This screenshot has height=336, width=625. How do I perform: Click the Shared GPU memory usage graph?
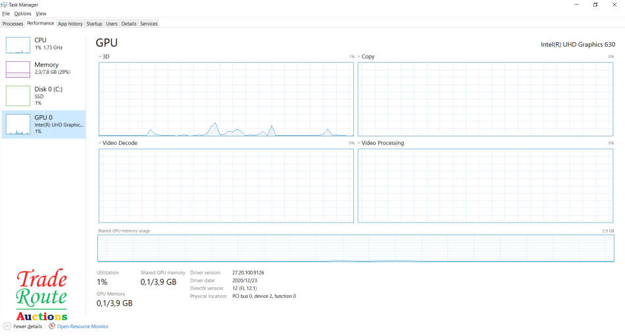tap(356, 248)
